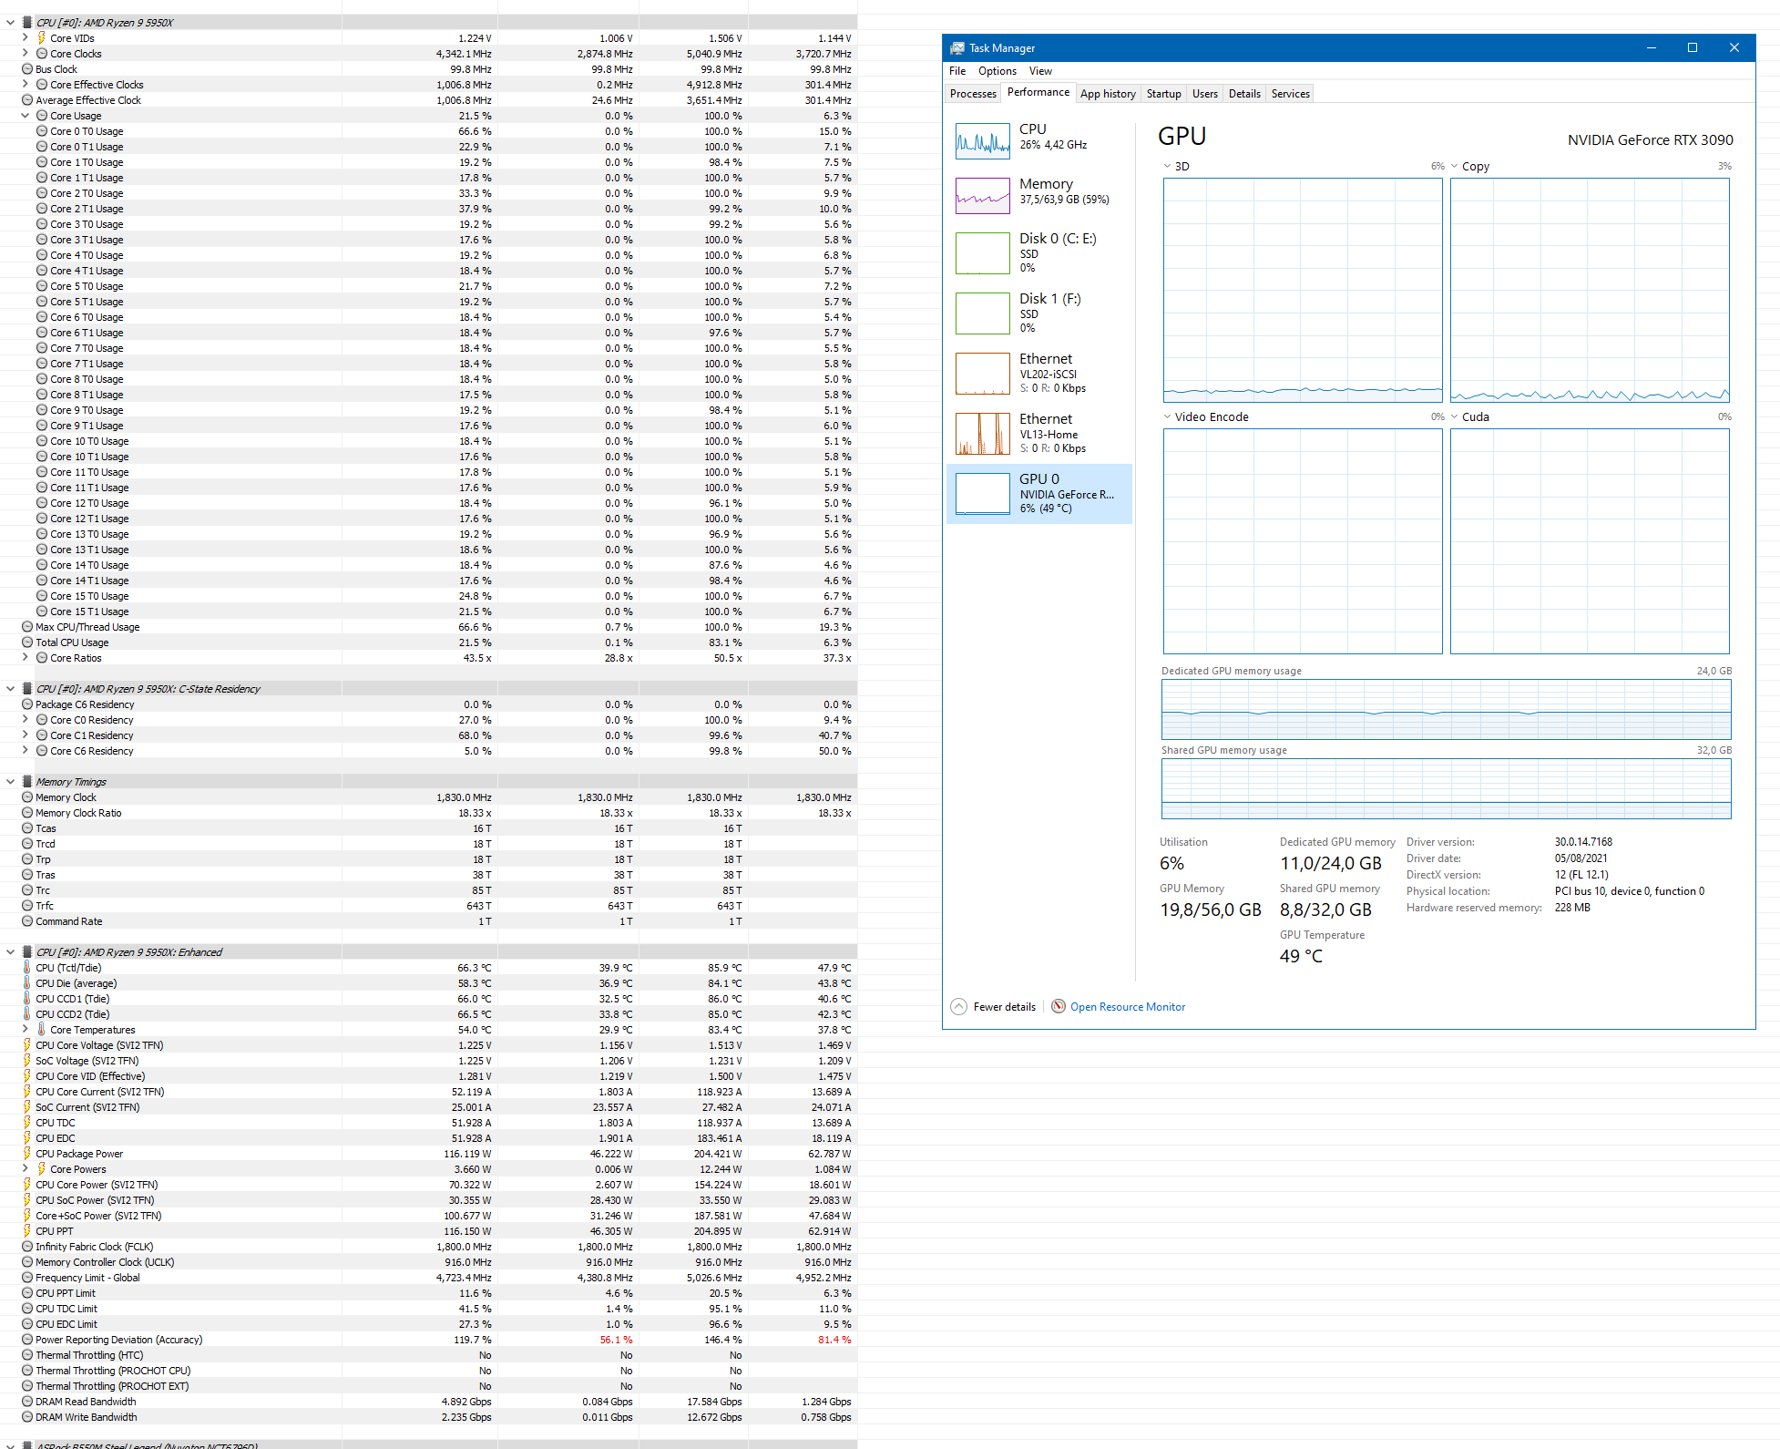1780x1449 pixels.
Task: Click the Package C6 Residency sensor icon
Action: (x=27, y=704)
